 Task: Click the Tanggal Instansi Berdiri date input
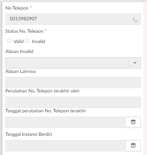point(66,146)
